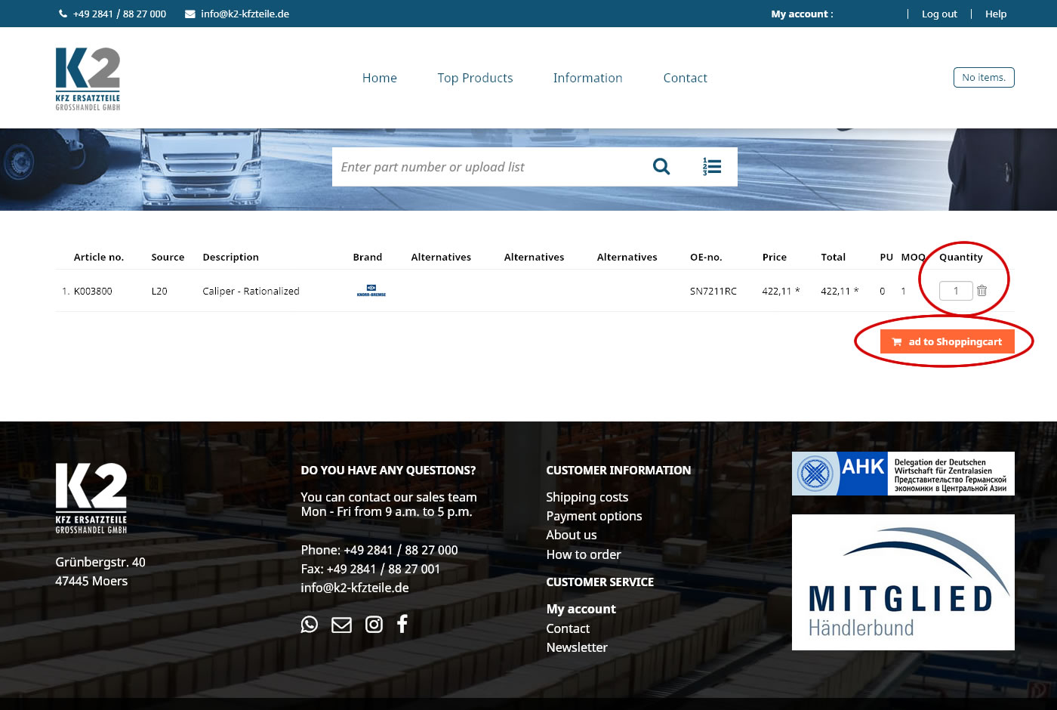
Task: Click phone icon in top bar
Action: pyautogui.click(x=63, y=14)
